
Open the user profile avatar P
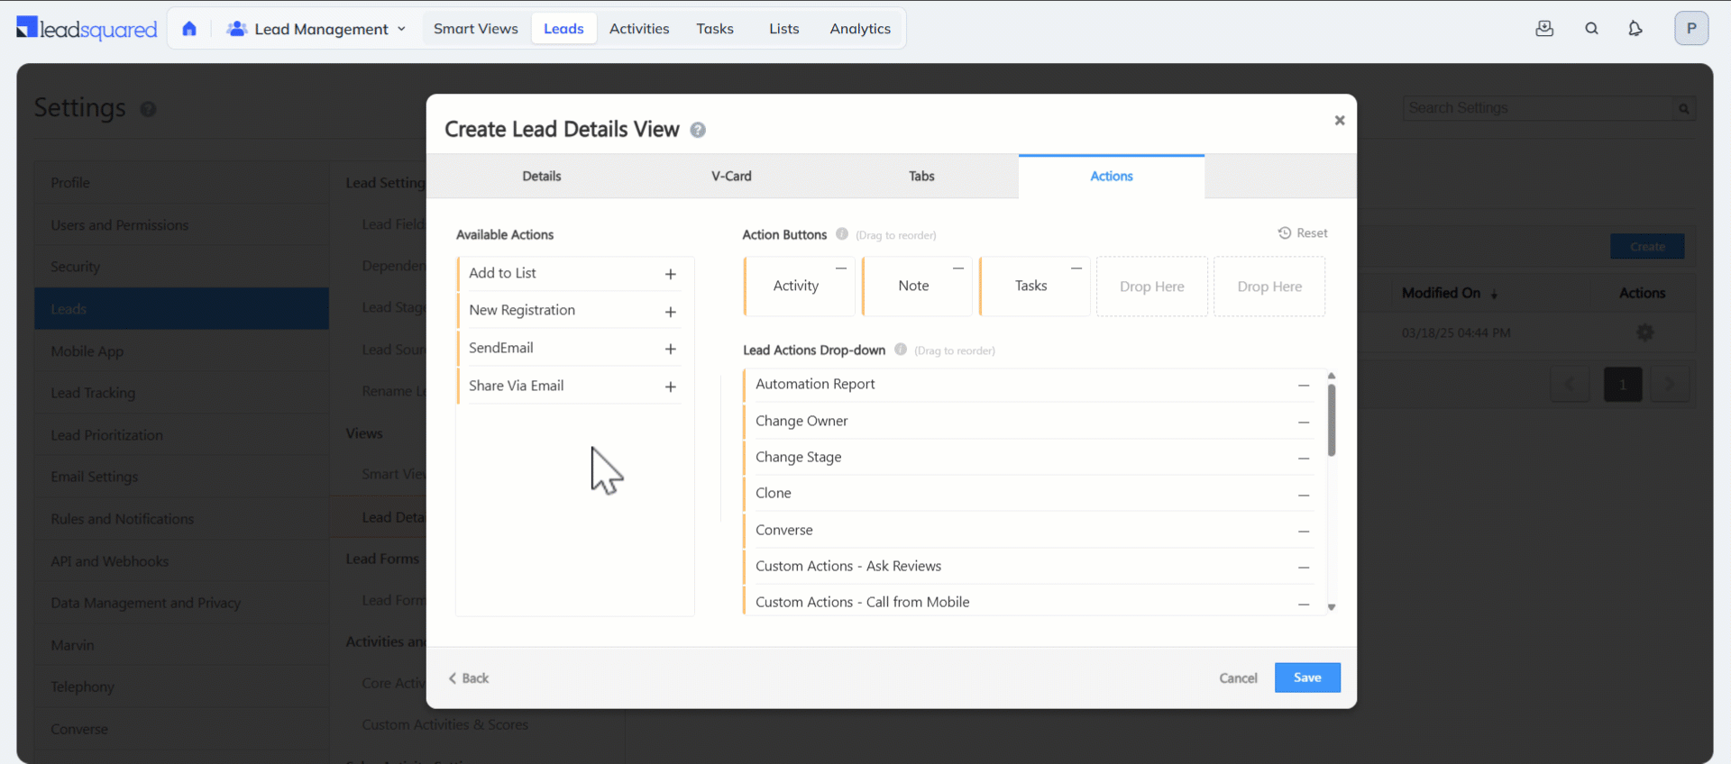1691,29
